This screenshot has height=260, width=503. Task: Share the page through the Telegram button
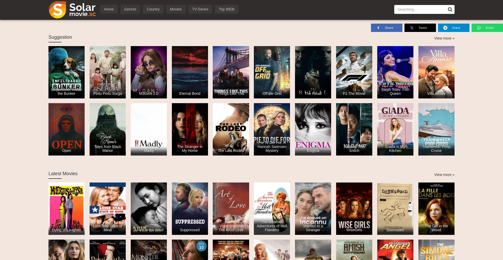point(453,28)
